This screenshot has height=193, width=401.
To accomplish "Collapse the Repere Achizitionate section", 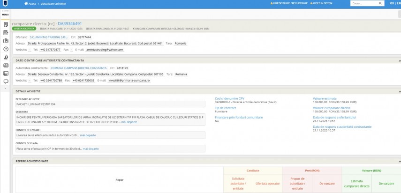I will (x=399, y=161).
